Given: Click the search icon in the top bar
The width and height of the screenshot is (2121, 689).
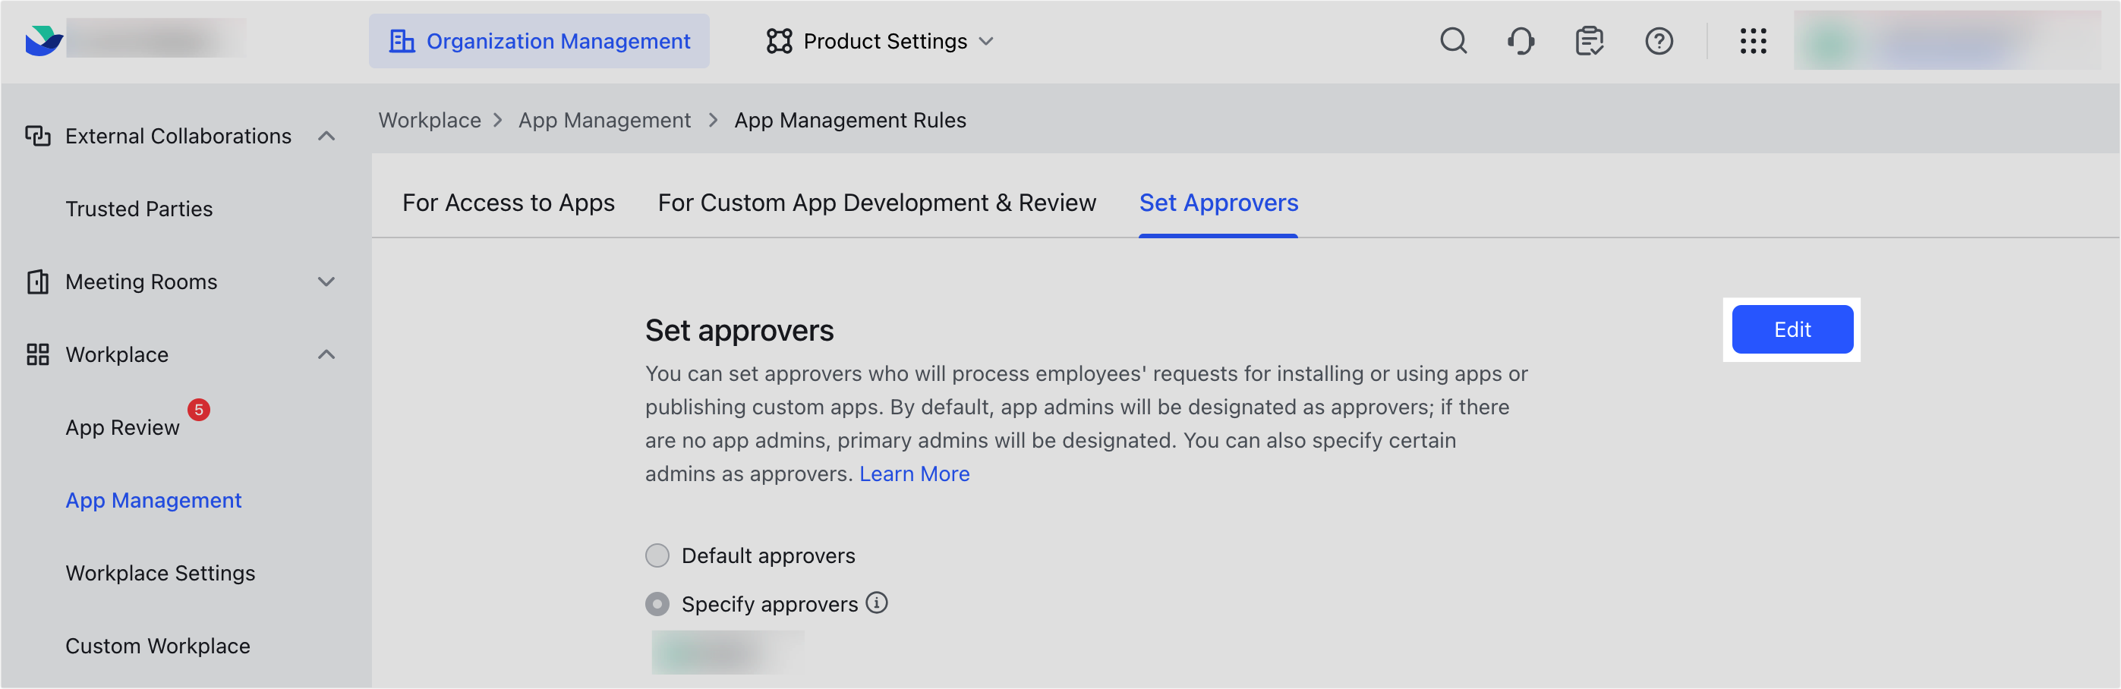Looking at the screenshot, I should coord(1454,41).
